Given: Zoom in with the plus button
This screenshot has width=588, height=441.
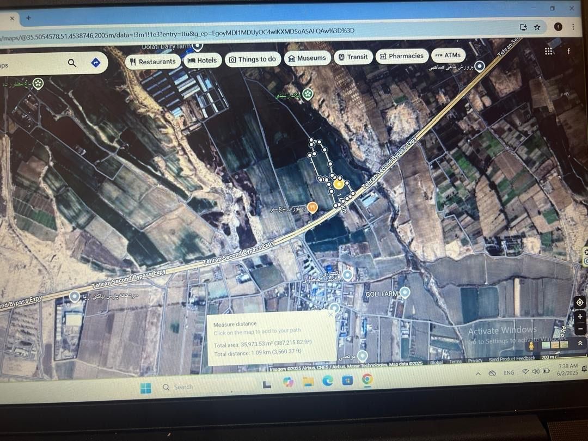Looking at the screenshot, I should [x=580, y=317].
